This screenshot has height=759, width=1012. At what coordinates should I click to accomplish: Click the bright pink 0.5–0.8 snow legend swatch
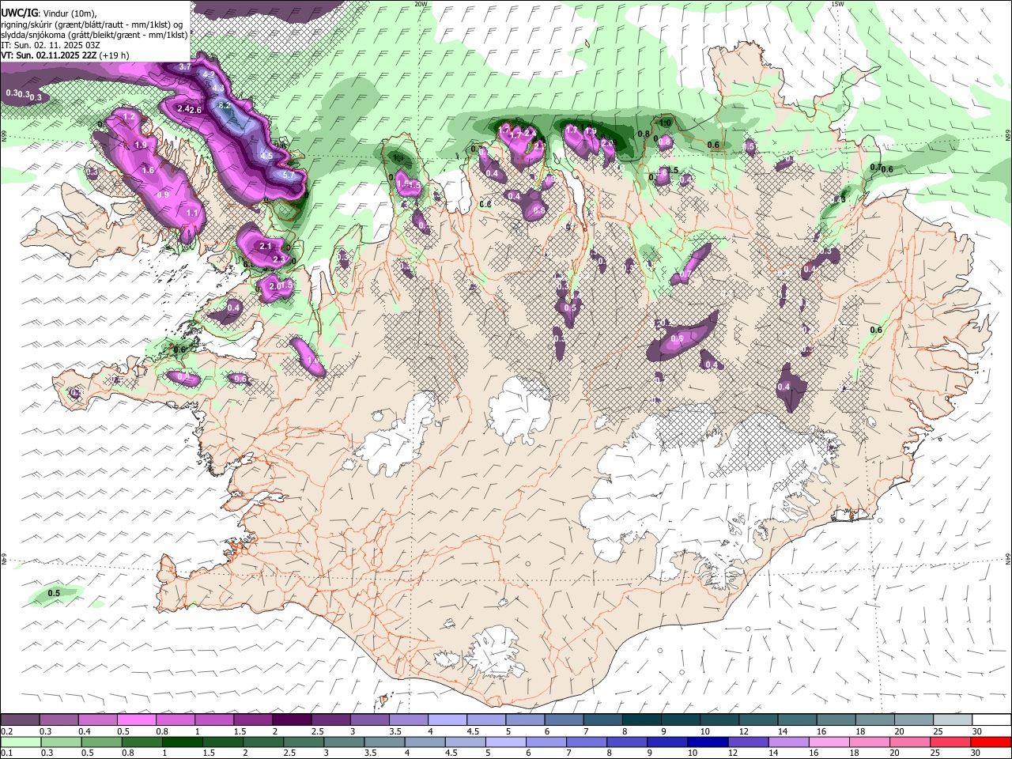point(136,720)
